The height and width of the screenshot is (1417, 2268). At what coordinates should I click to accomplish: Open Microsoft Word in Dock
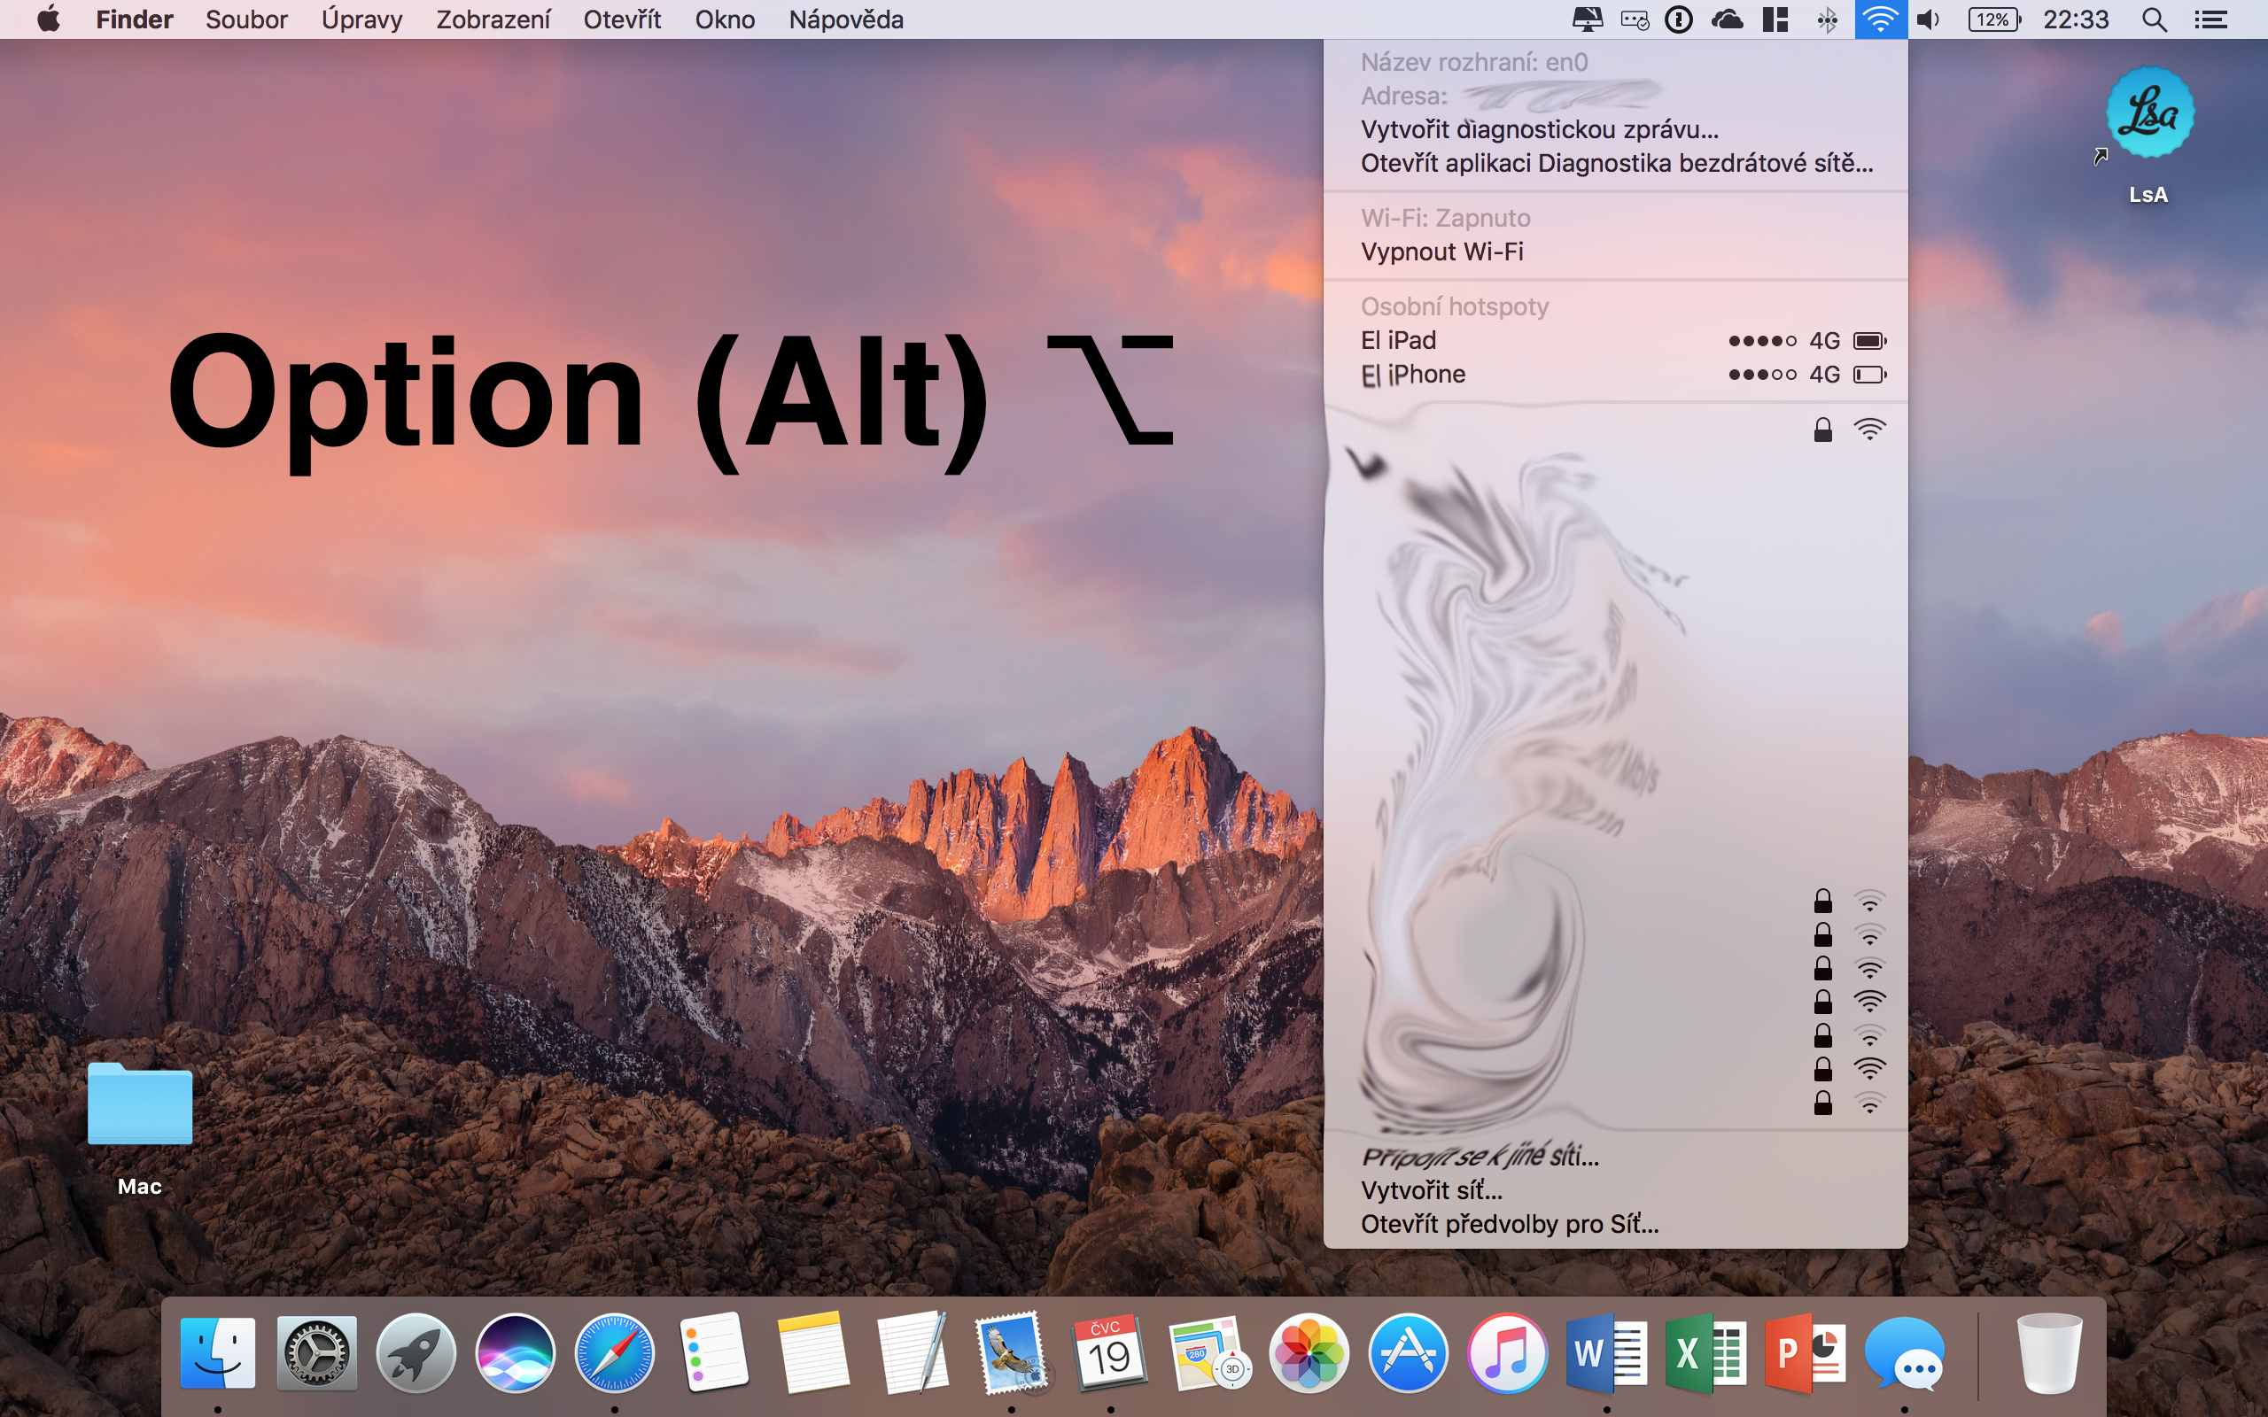tap(1606, 1353)
